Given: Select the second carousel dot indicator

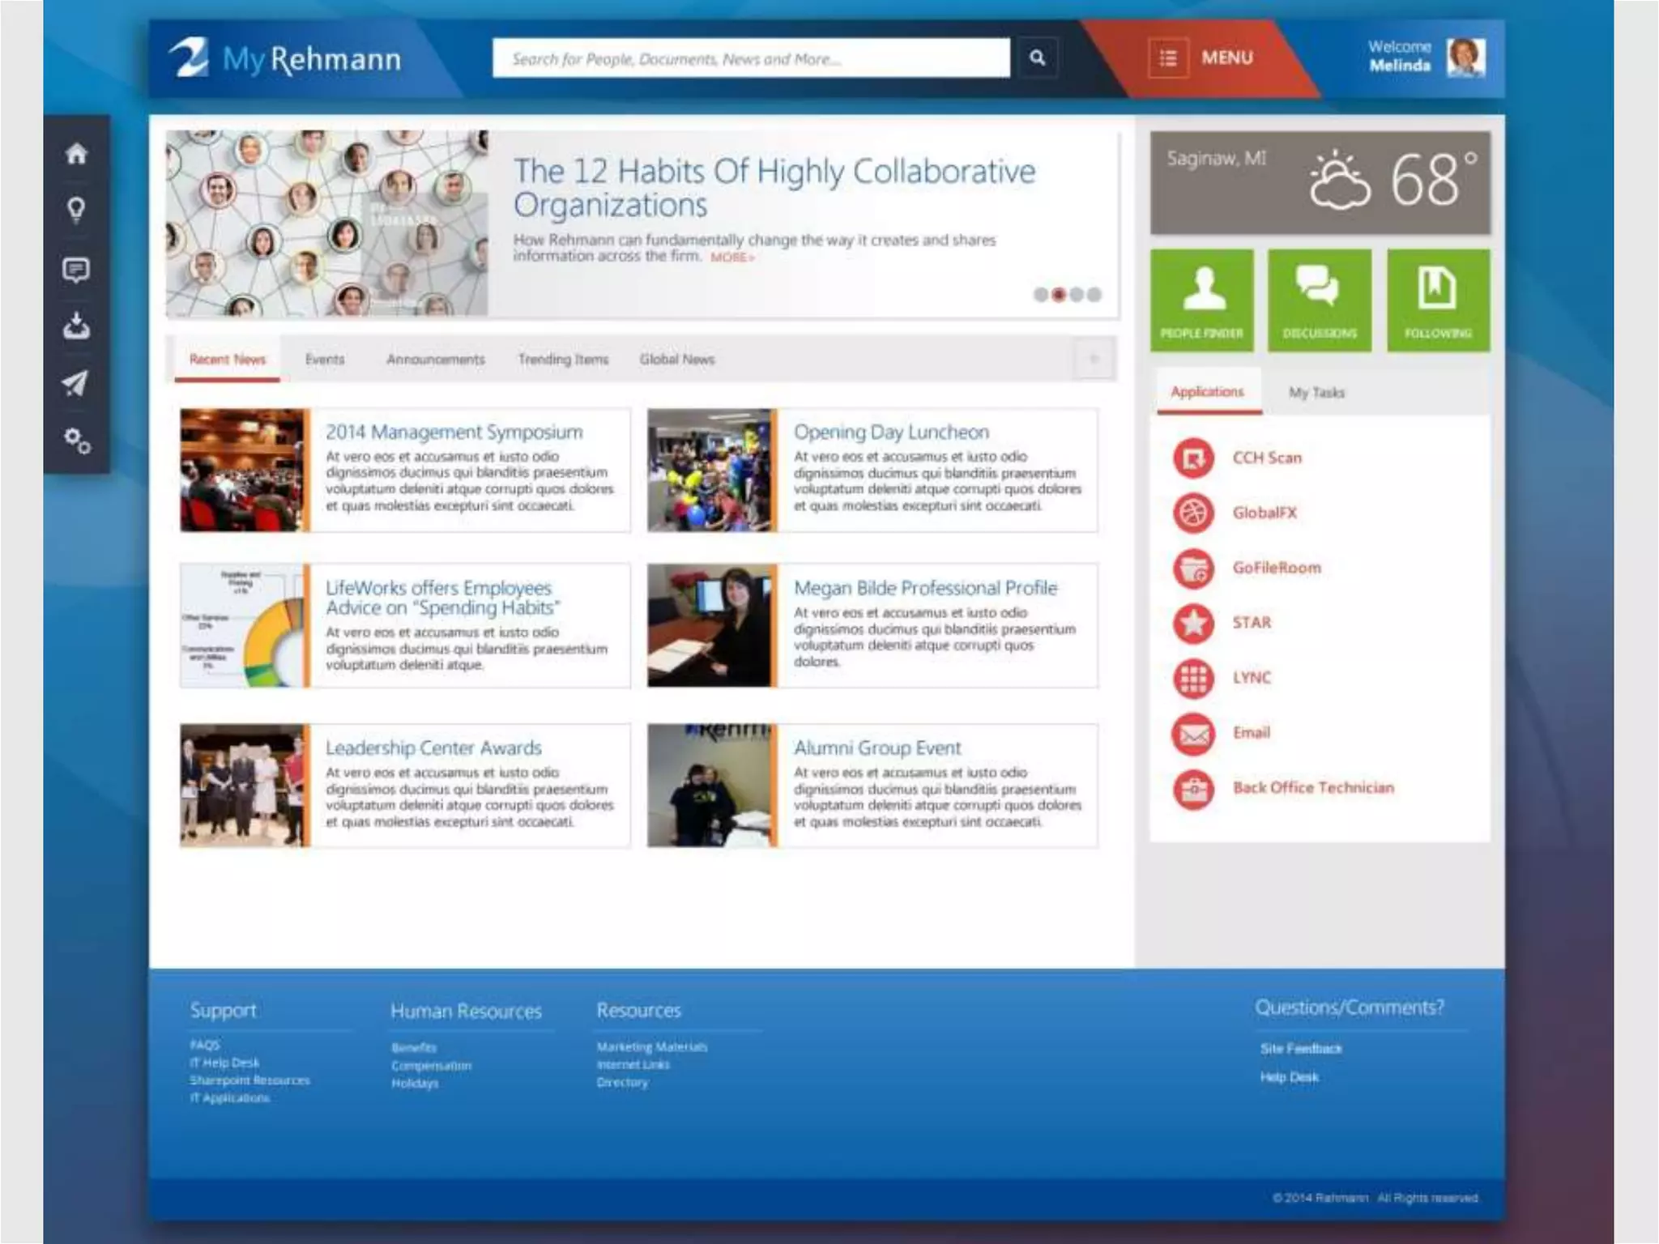Looking at the screenshot, I should coord(1059,295).
